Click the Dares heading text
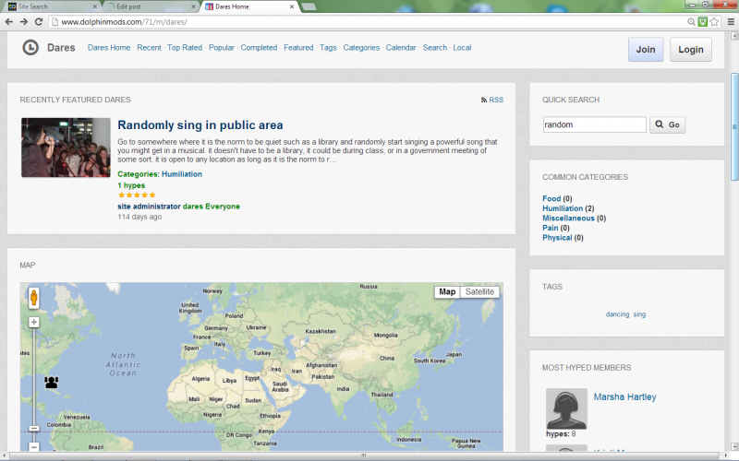The width and height of the screenshot is (739, 461). (61, 48)
